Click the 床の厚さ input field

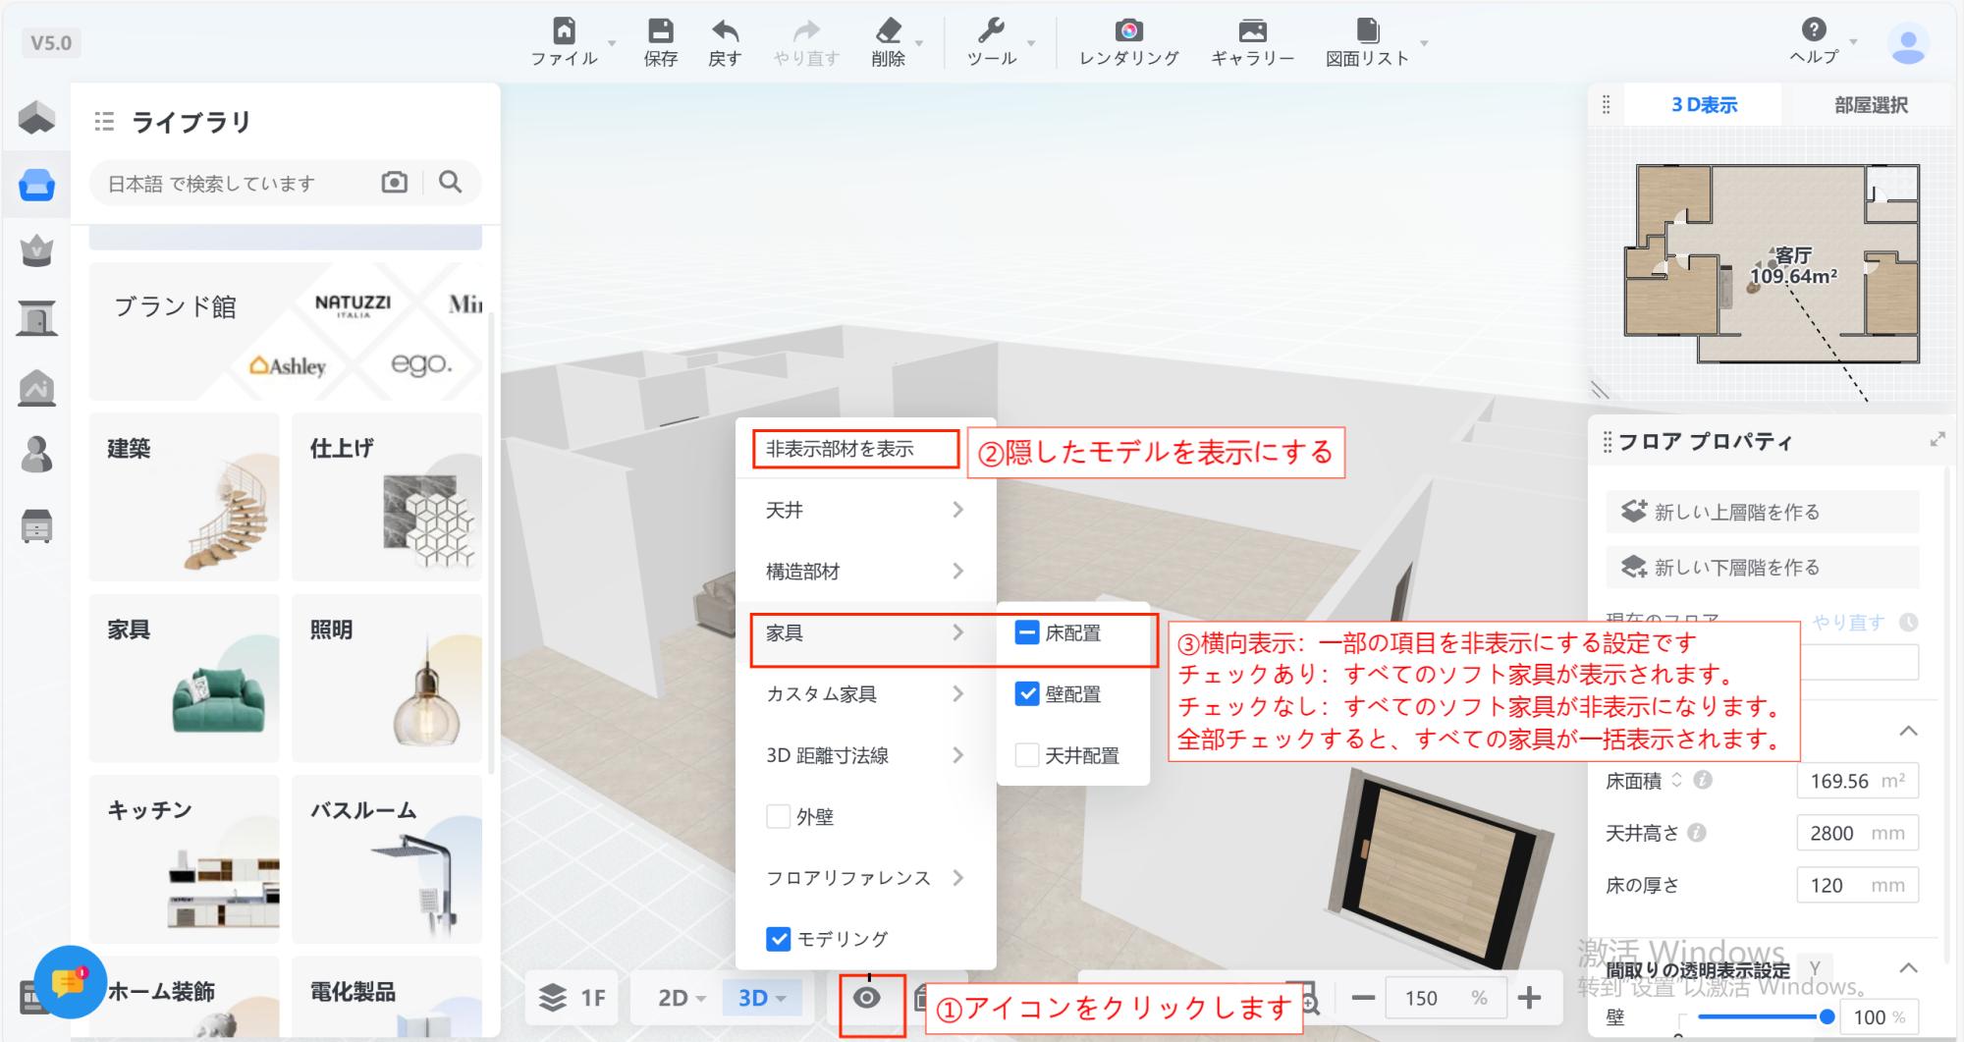click(1857, 885)
